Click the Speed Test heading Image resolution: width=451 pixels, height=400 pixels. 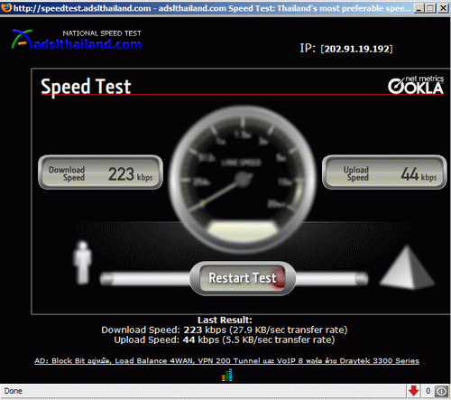(86, 87)
